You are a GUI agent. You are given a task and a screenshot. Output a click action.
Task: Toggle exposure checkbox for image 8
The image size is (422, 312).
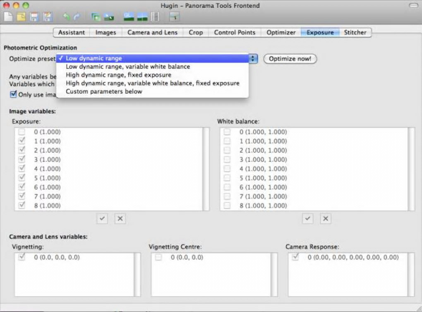pos(22,206)
